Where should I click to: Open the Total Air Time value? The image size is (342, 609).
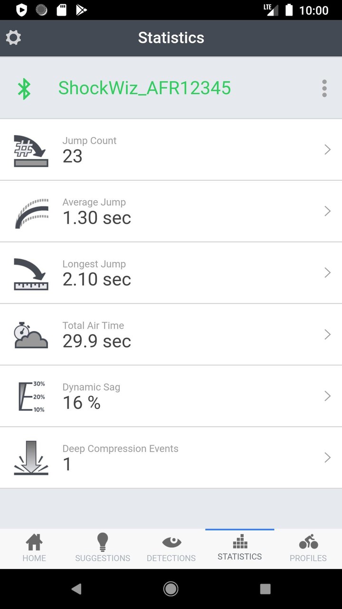pyautogui.click(x=97, y=341)
